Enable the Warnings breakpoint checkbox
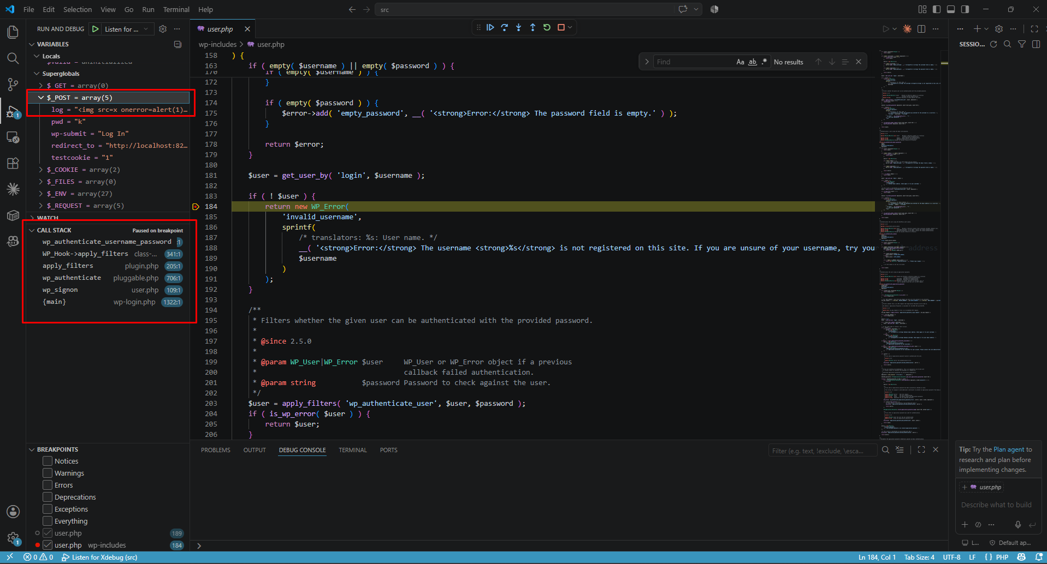 coord(48,473)
